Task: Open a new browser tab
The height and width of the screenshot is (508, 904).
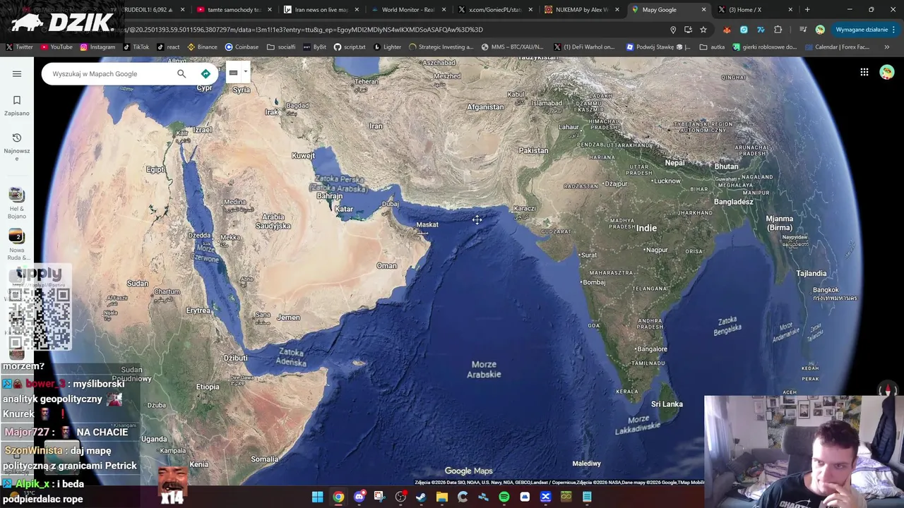Action: [x=807, y=10]
